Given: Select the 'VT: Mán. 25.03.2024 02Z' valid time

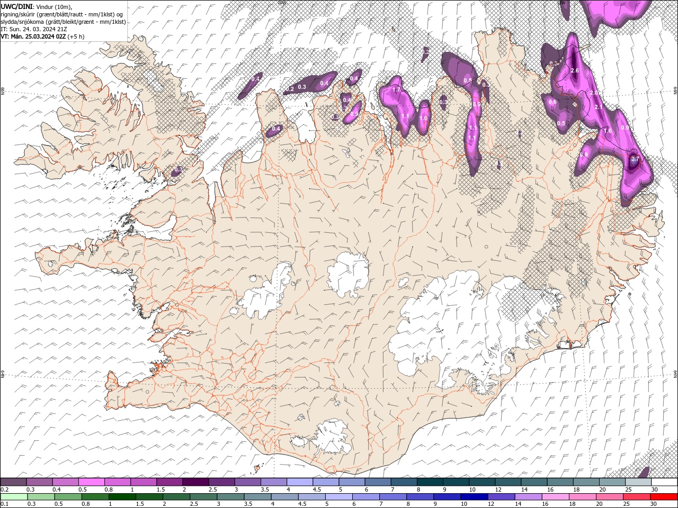Looking at the screenshot, I should click(33, 37).
